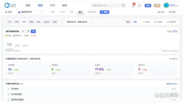184x104 pixels.
Task: Click the blue 邀请 button
Action: tap(148, 5)
